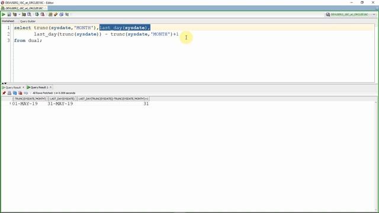Click the Commit icon
The height and width of the screenshot is (213, 379).
(37, 14)
